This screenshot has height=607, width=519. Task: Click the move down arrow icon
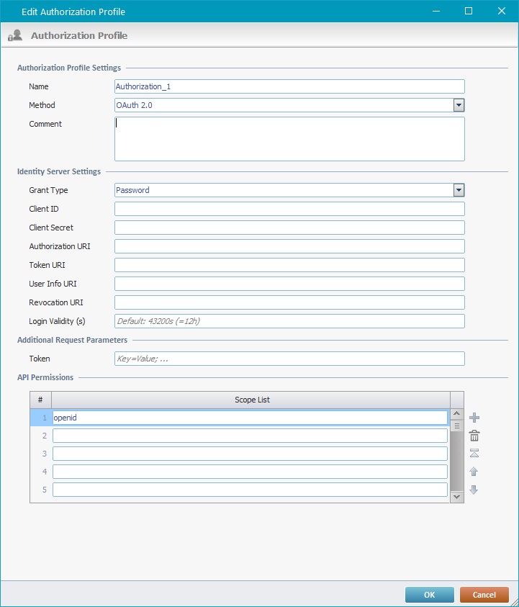coord(474,490)
